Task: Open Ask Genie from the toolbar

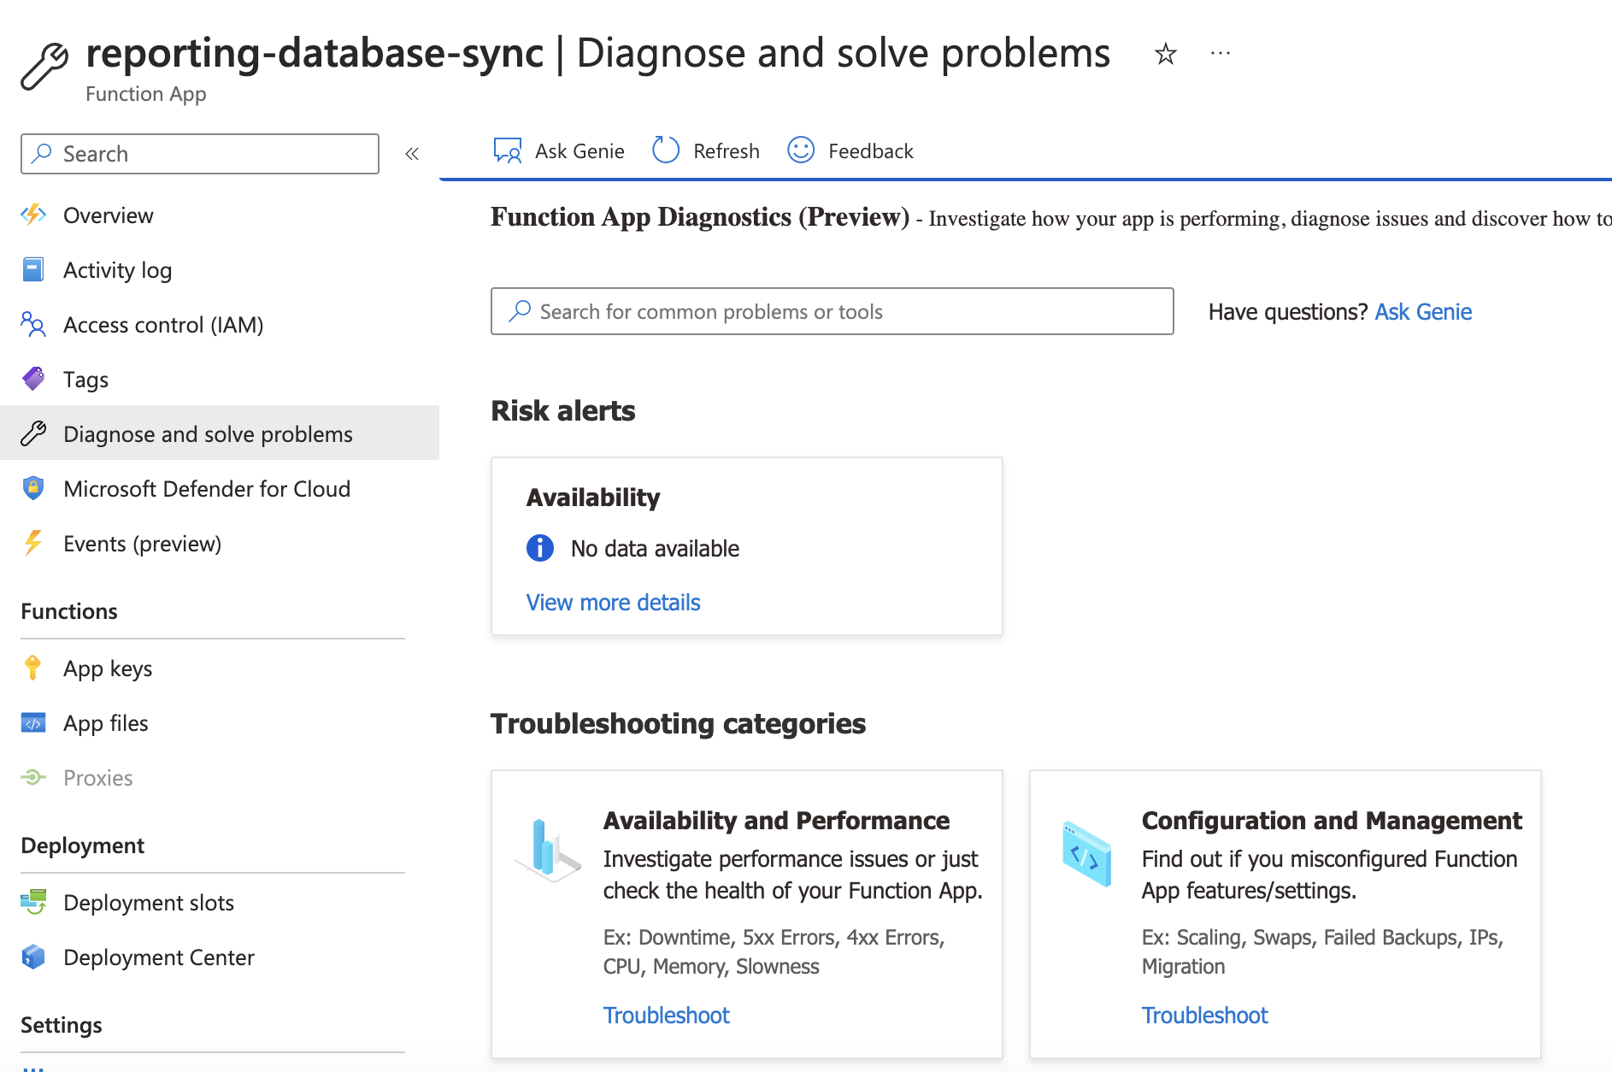Action: 558,150
